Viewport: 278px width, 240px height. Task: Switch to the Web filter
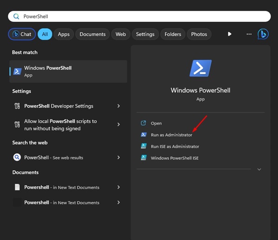(120, 34)
